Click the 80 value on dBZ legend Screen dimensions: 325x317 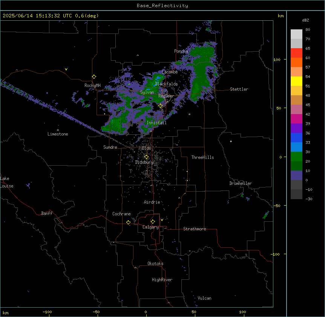pos(308,30)
